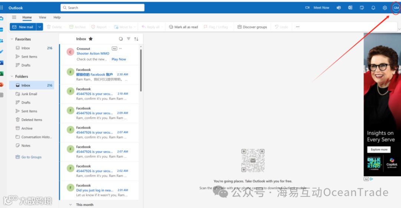The image size is (401, 208).
Task: Open the Facebook email received 2:02 AM
Action: pos(99,171)
